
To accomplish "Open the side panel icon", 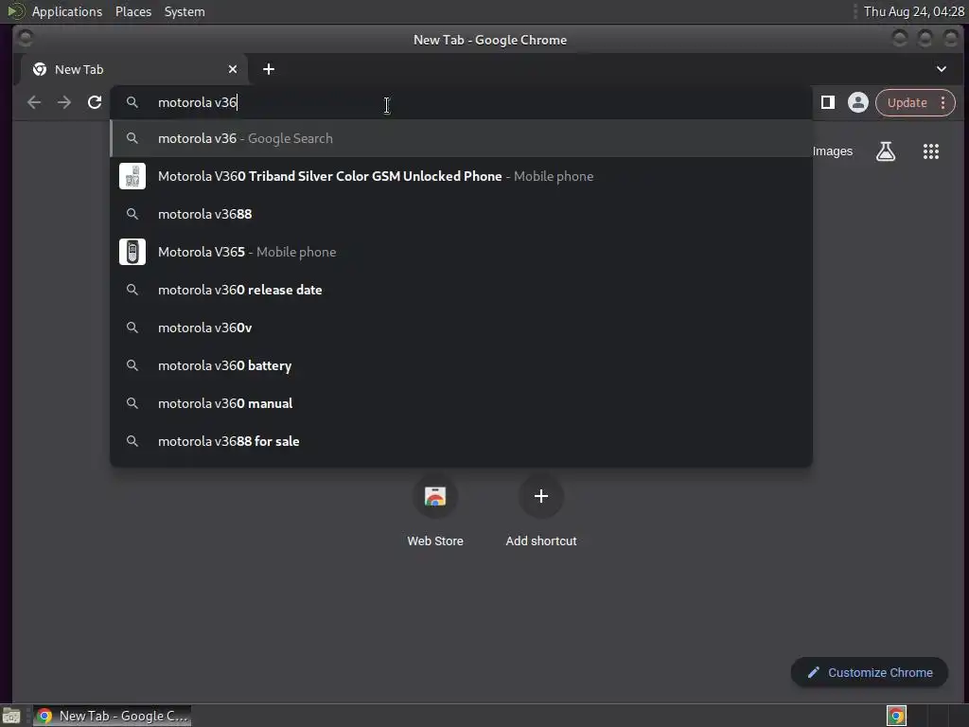I will click(x=828, y=102).
